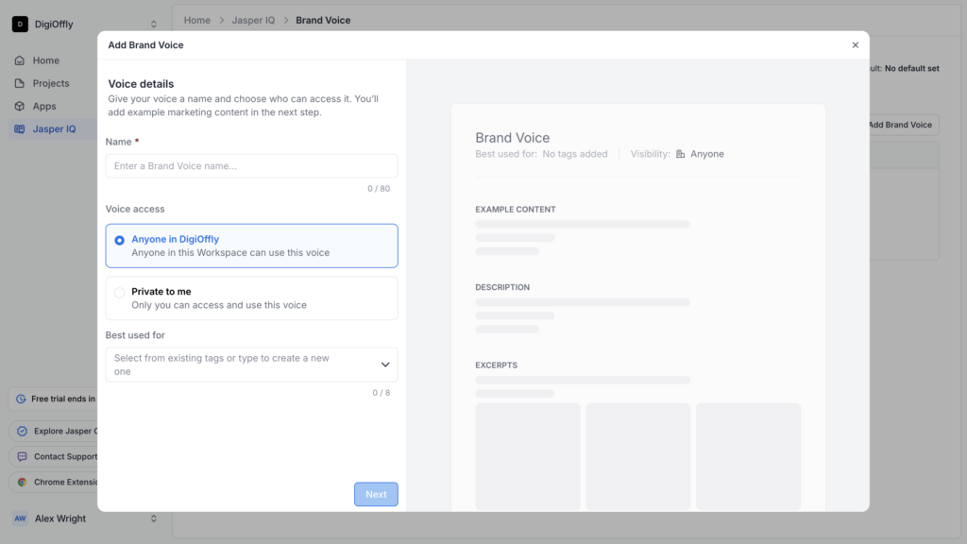The width and height of the screenshot is (967, 544).
Task: Choose Private to me access option
Action: (120, 292)
